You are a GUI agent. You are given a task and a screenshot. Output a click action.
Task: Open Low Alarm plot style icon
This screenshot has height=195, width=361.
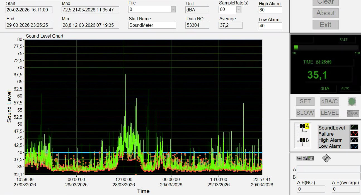tap(354, 146)
